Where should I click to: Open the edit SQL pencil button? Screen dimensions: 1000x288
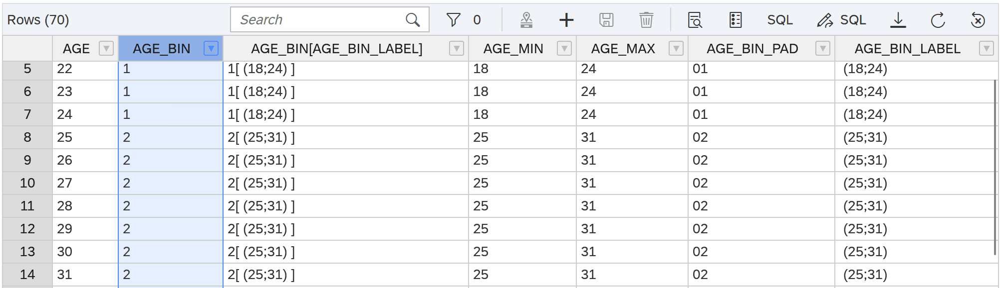pyautogui.click(x=841, y=20)
